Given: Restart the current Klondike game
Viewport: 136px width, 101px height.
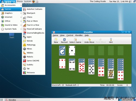Looking at the screenshot, I should pyautogui.click(x=64, y=41).
